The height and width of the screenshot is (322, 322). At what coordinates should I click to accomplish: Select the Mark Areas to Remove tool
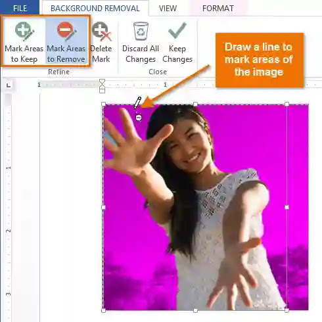pyautogui.click(x=66, y=41)
